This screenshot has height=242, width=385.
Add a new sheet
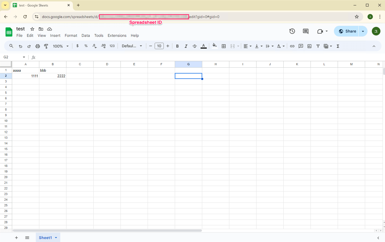(16, 238)
